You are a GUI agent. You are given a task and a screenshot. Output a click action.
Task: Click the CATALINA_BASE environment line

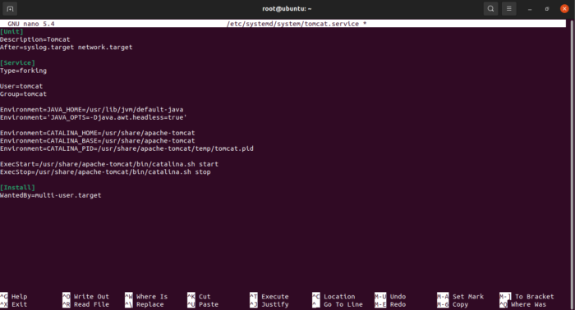[x=98, y=141]
